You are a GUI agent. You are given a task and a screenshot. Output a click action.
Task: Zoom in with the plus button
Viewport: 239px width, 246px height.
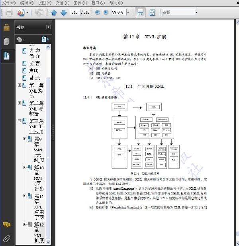click(106, 12)
